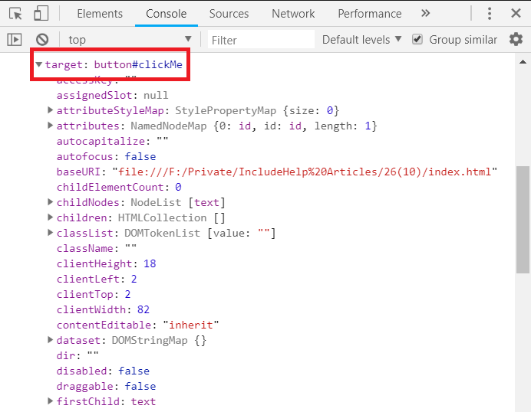The width and height of the screenshot is (531, 412).
Task: Select the childElementCount: 0 row
Action: coord(119,187)
